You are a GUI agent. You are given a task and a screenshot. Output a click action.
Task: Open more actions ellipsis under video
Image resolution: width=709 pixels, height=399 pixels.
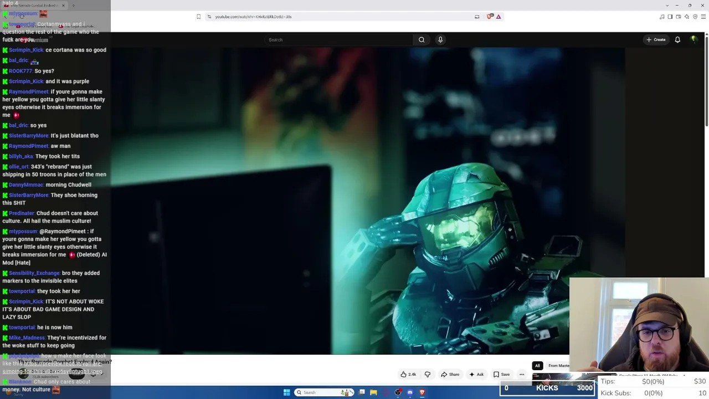pos(522,375)
